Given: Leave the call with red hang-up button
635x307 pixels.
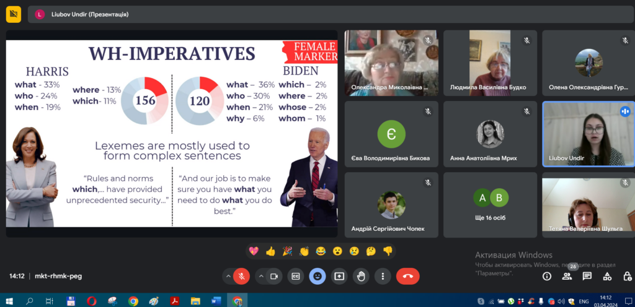Looking at the screenshot, I should [x=407, y=276].
